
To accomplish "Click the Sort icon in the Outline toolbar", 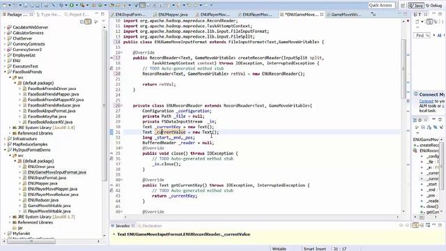I will [x=429, y=127].
